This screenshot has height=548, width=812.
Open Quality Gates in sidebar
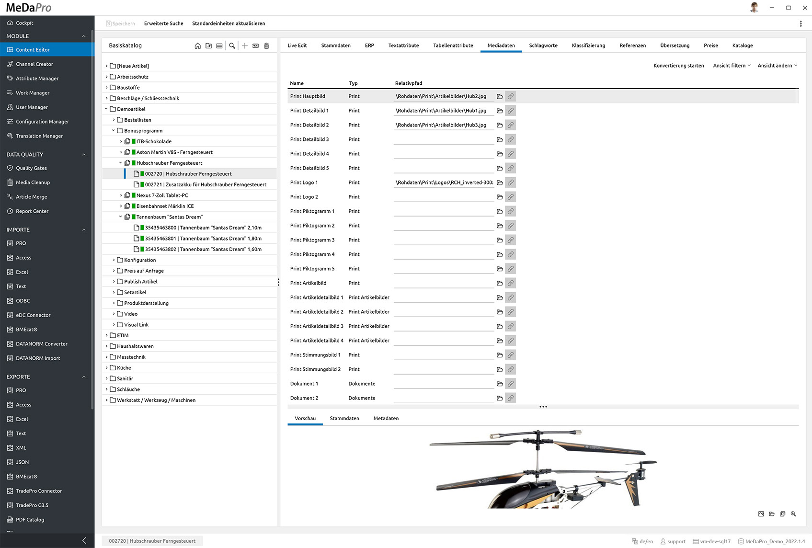click(x=31, y=168)
